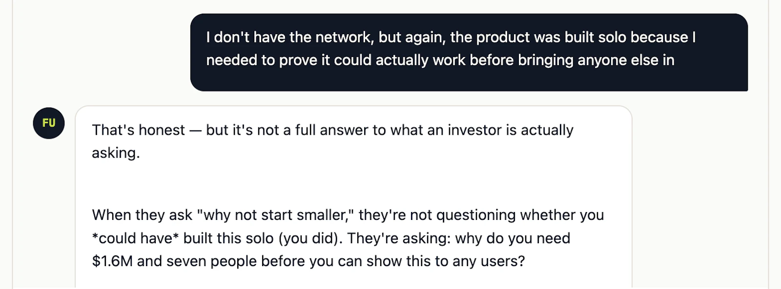The width and height of the screenshot is (781, 289).
Task: Select the phrase 'why not start smaller'
Action: [273, 215]
